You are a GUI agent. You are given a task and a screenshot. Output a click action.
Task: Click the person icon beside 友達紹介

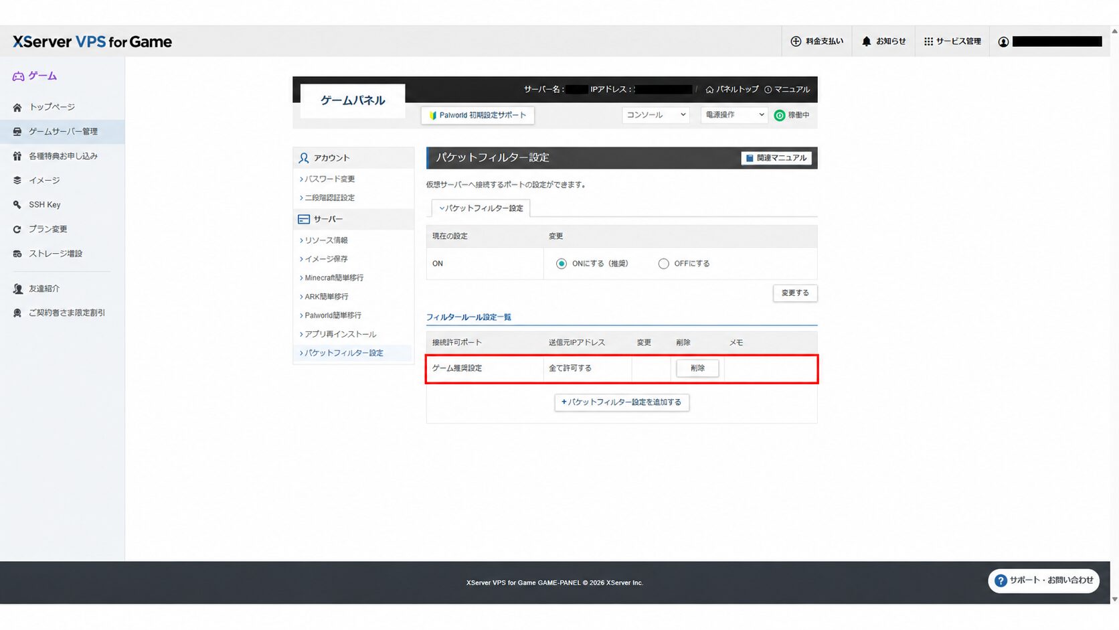pos(17,289)
